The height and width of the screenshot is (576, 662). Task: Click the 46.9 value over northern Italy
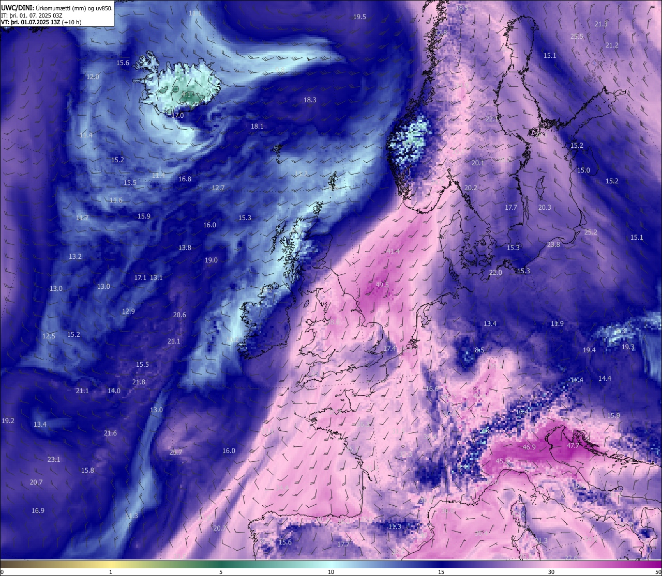click(529, 447)
